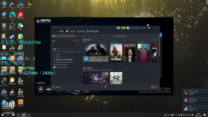Go back with Steam's left navigation arrow
208x117 pixels.
[53, 31]
